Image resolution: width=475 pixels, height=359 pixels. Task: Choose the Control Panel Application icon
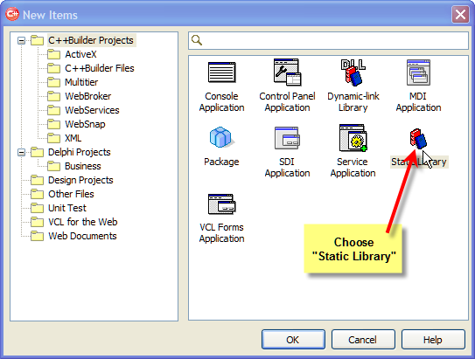287,72
